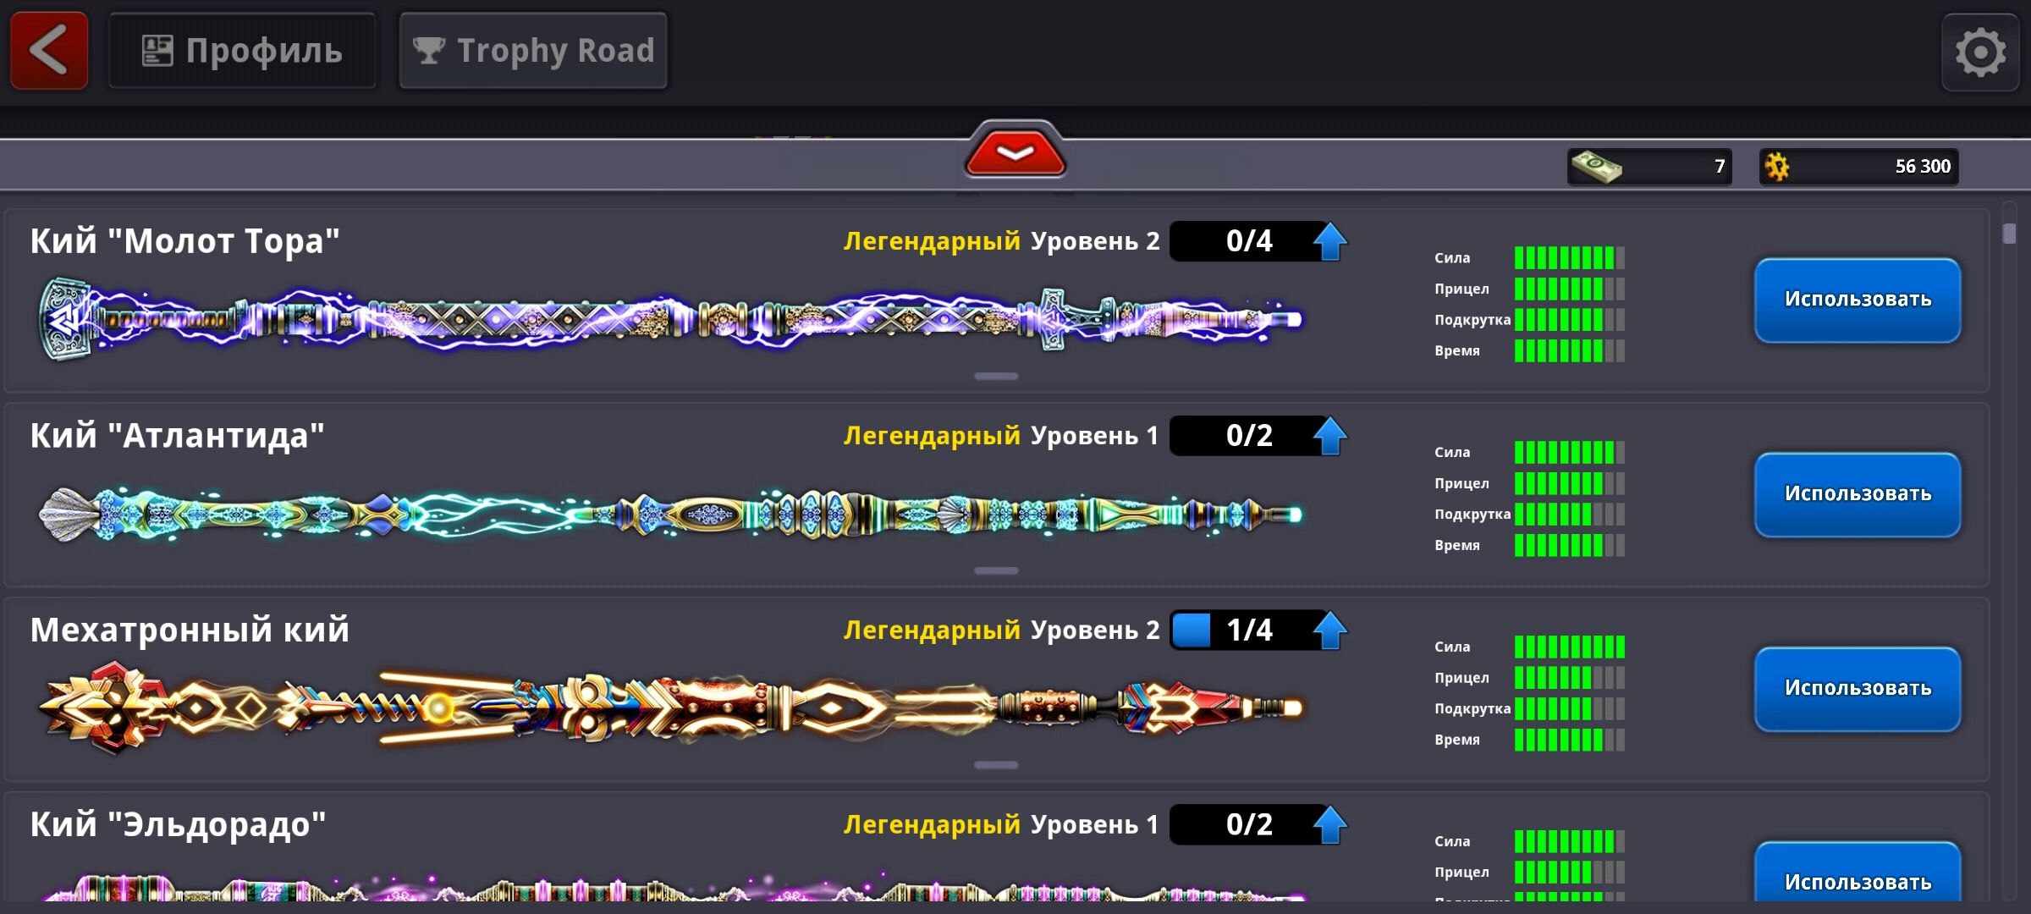Click the gold gear coins icon
Viewport: 2031px width, 914px height.
pyautogui.click(x=1777, y=167)
